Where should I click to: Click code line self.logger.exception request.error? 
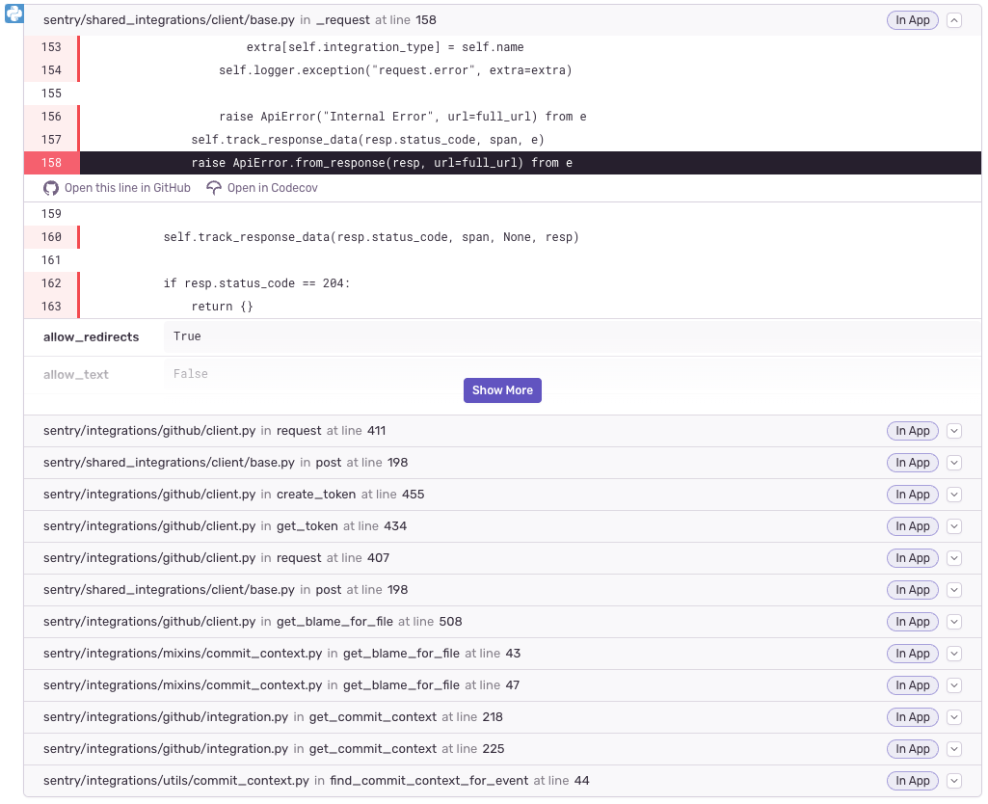(x=395, y=70)
